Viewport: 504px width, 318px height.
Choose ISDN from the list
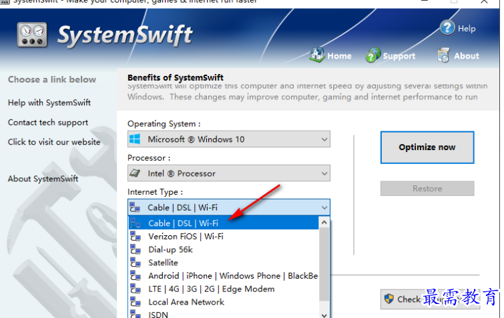(224, 314)
